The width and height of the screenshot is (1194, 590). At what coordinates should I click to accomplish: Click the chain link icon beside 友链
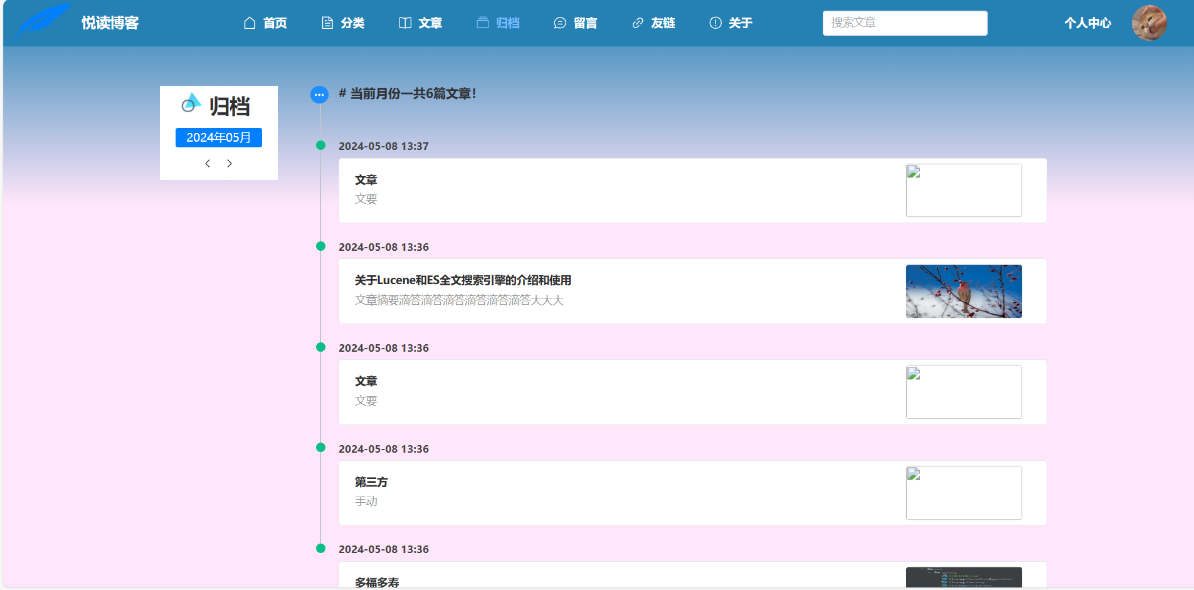click(638, 23)
